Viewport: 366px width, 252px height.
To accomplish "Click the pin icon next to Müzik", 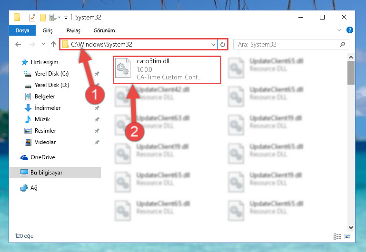I will tap(97, 119).
